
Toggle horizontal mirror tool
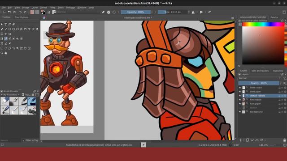(x=193, y=12)
